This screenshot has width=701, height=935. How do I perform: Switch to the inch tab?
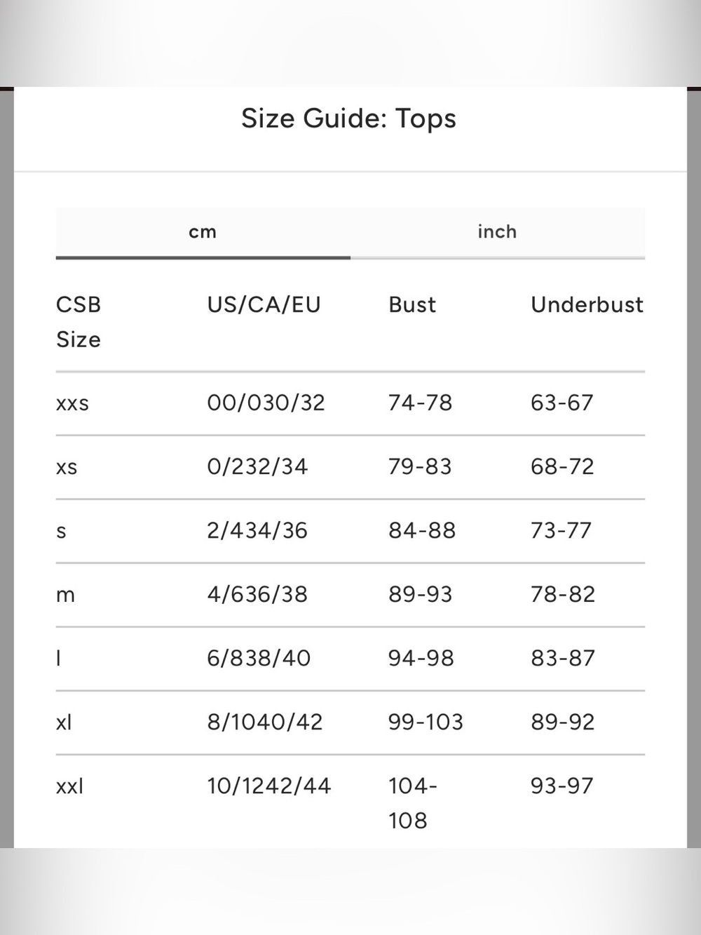[497, 232]
